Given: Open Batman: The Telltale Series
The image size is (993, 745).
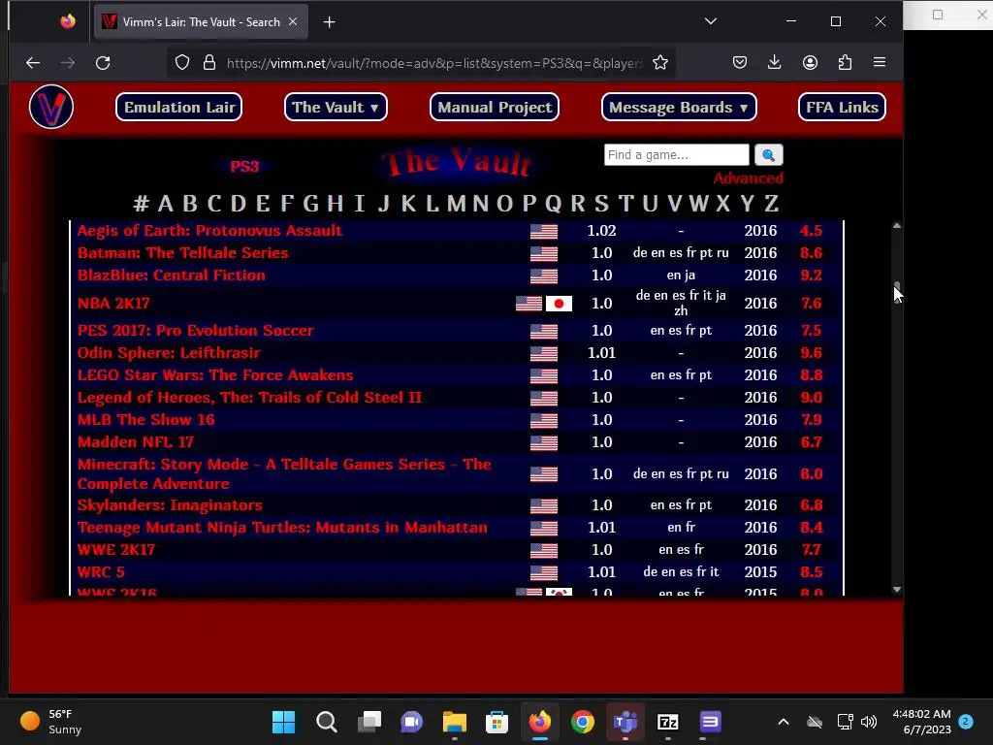Looking at the screenshot, I should 182,253.
